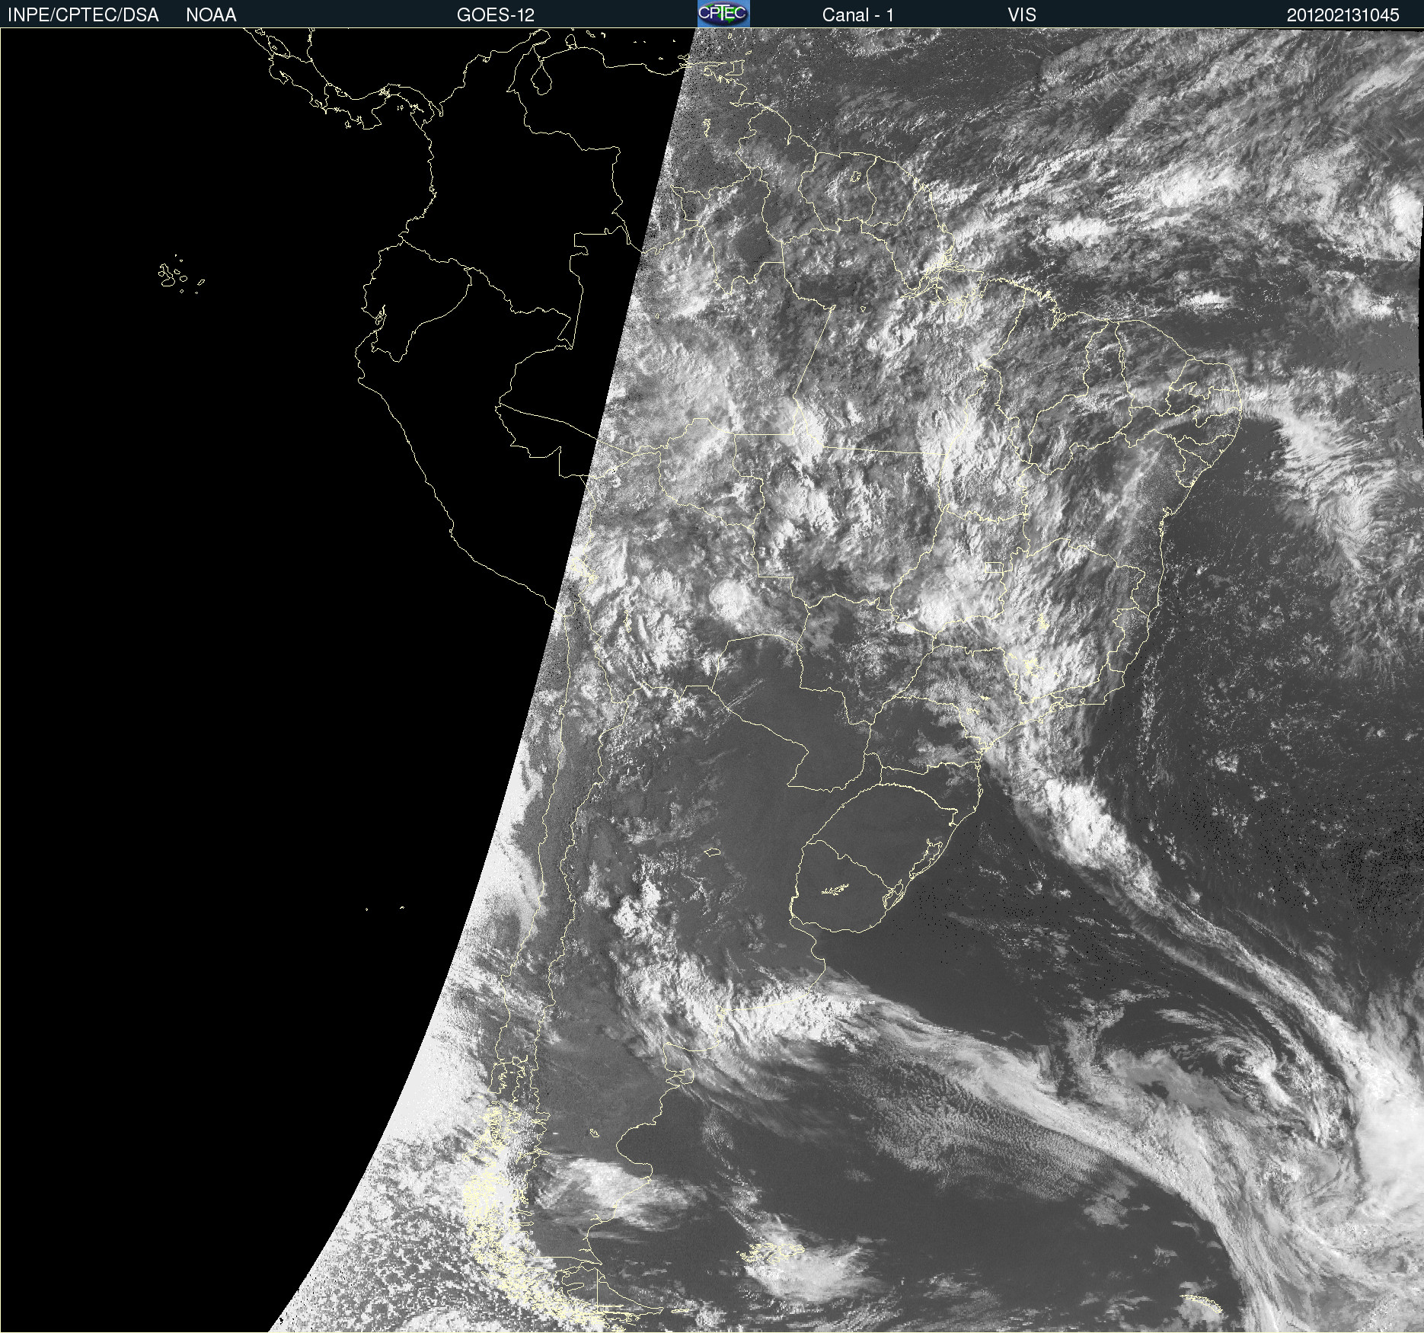Image resolution: width=1424 pixels, height=1333 pixels.
Task: Click the 'Canal - 1' channel label
Action: point(858,15)
